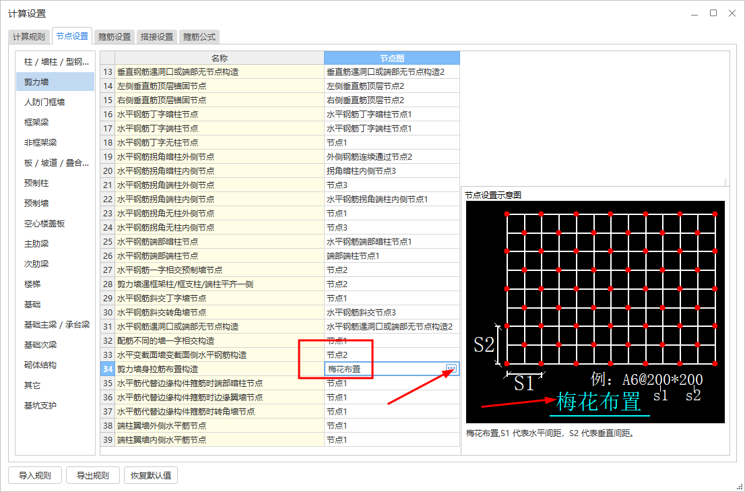The height and width of the screenshot is (492, 745).
Task: Click the 恢复默认值 button
Action: [x=151, y=475]
